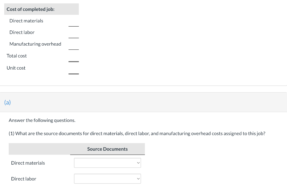The height and width of the screenshot is (189, 287).
Task: Click the Manufacturing overhead label text
Action: 35,44
